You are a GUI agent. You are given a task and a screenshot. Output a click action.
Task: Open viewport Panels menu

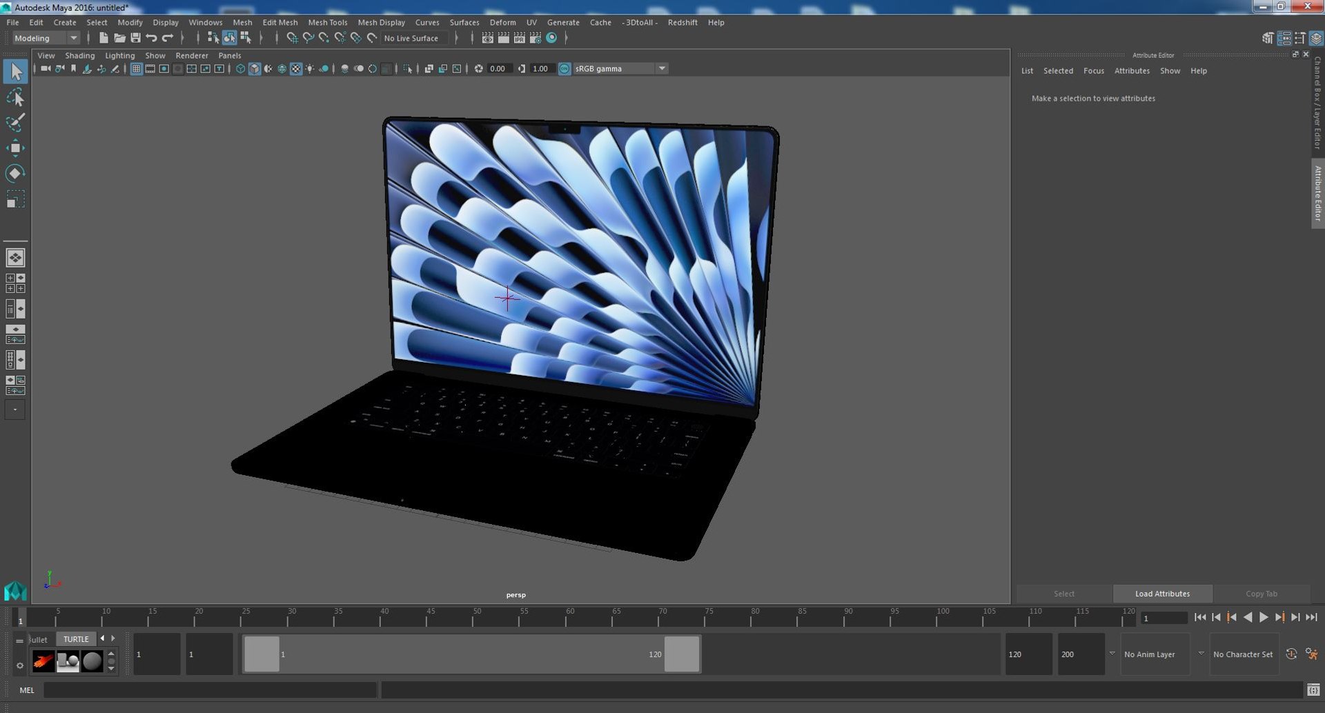(x=229, y=55)
